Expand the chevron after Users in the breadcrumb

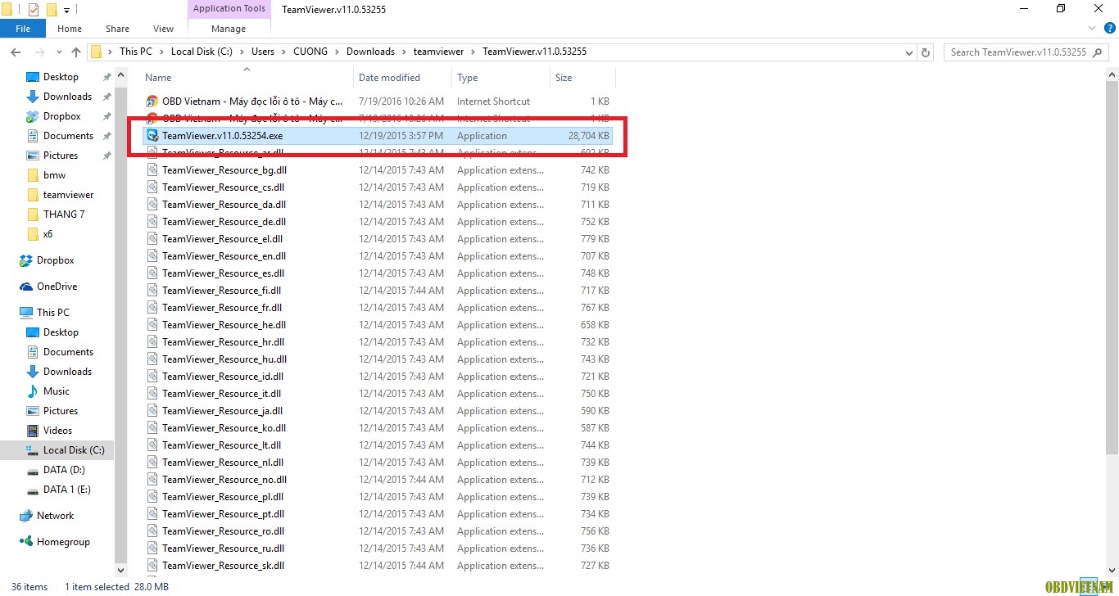coord(284,52)
